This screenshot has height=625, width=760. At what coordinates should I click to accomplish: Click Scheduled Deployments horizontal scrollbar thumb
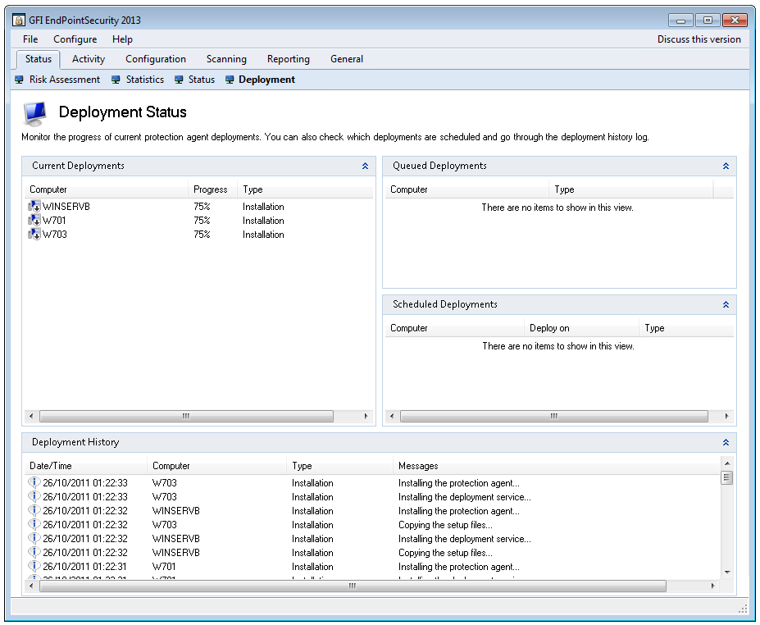tap(554, 416)
